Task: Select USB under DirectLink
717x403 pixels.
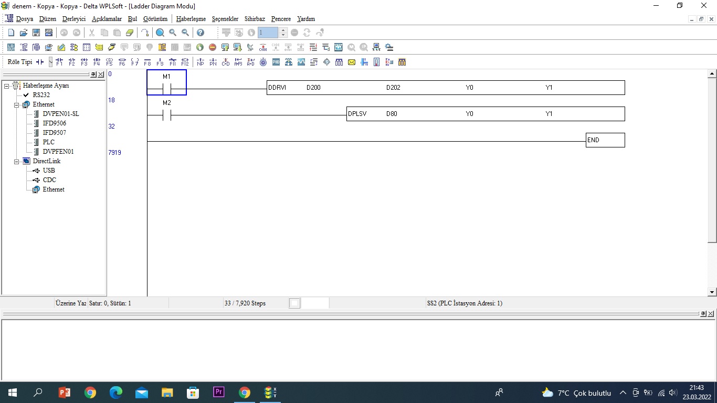Action: point(49,171)
